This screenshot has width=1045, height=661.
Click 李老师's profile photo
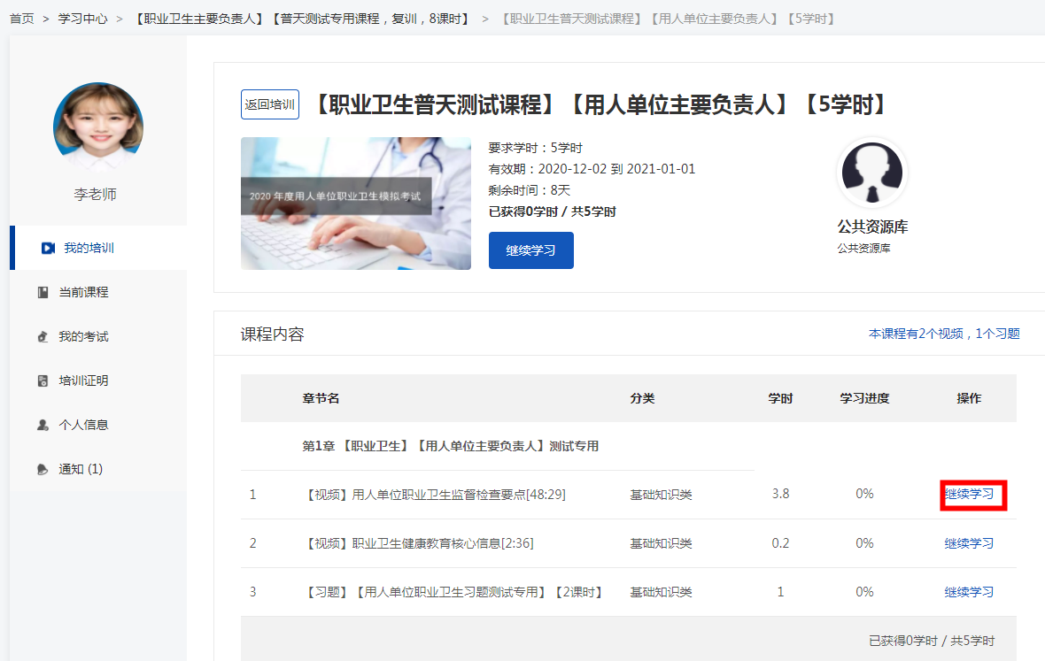tap(97, 127)
